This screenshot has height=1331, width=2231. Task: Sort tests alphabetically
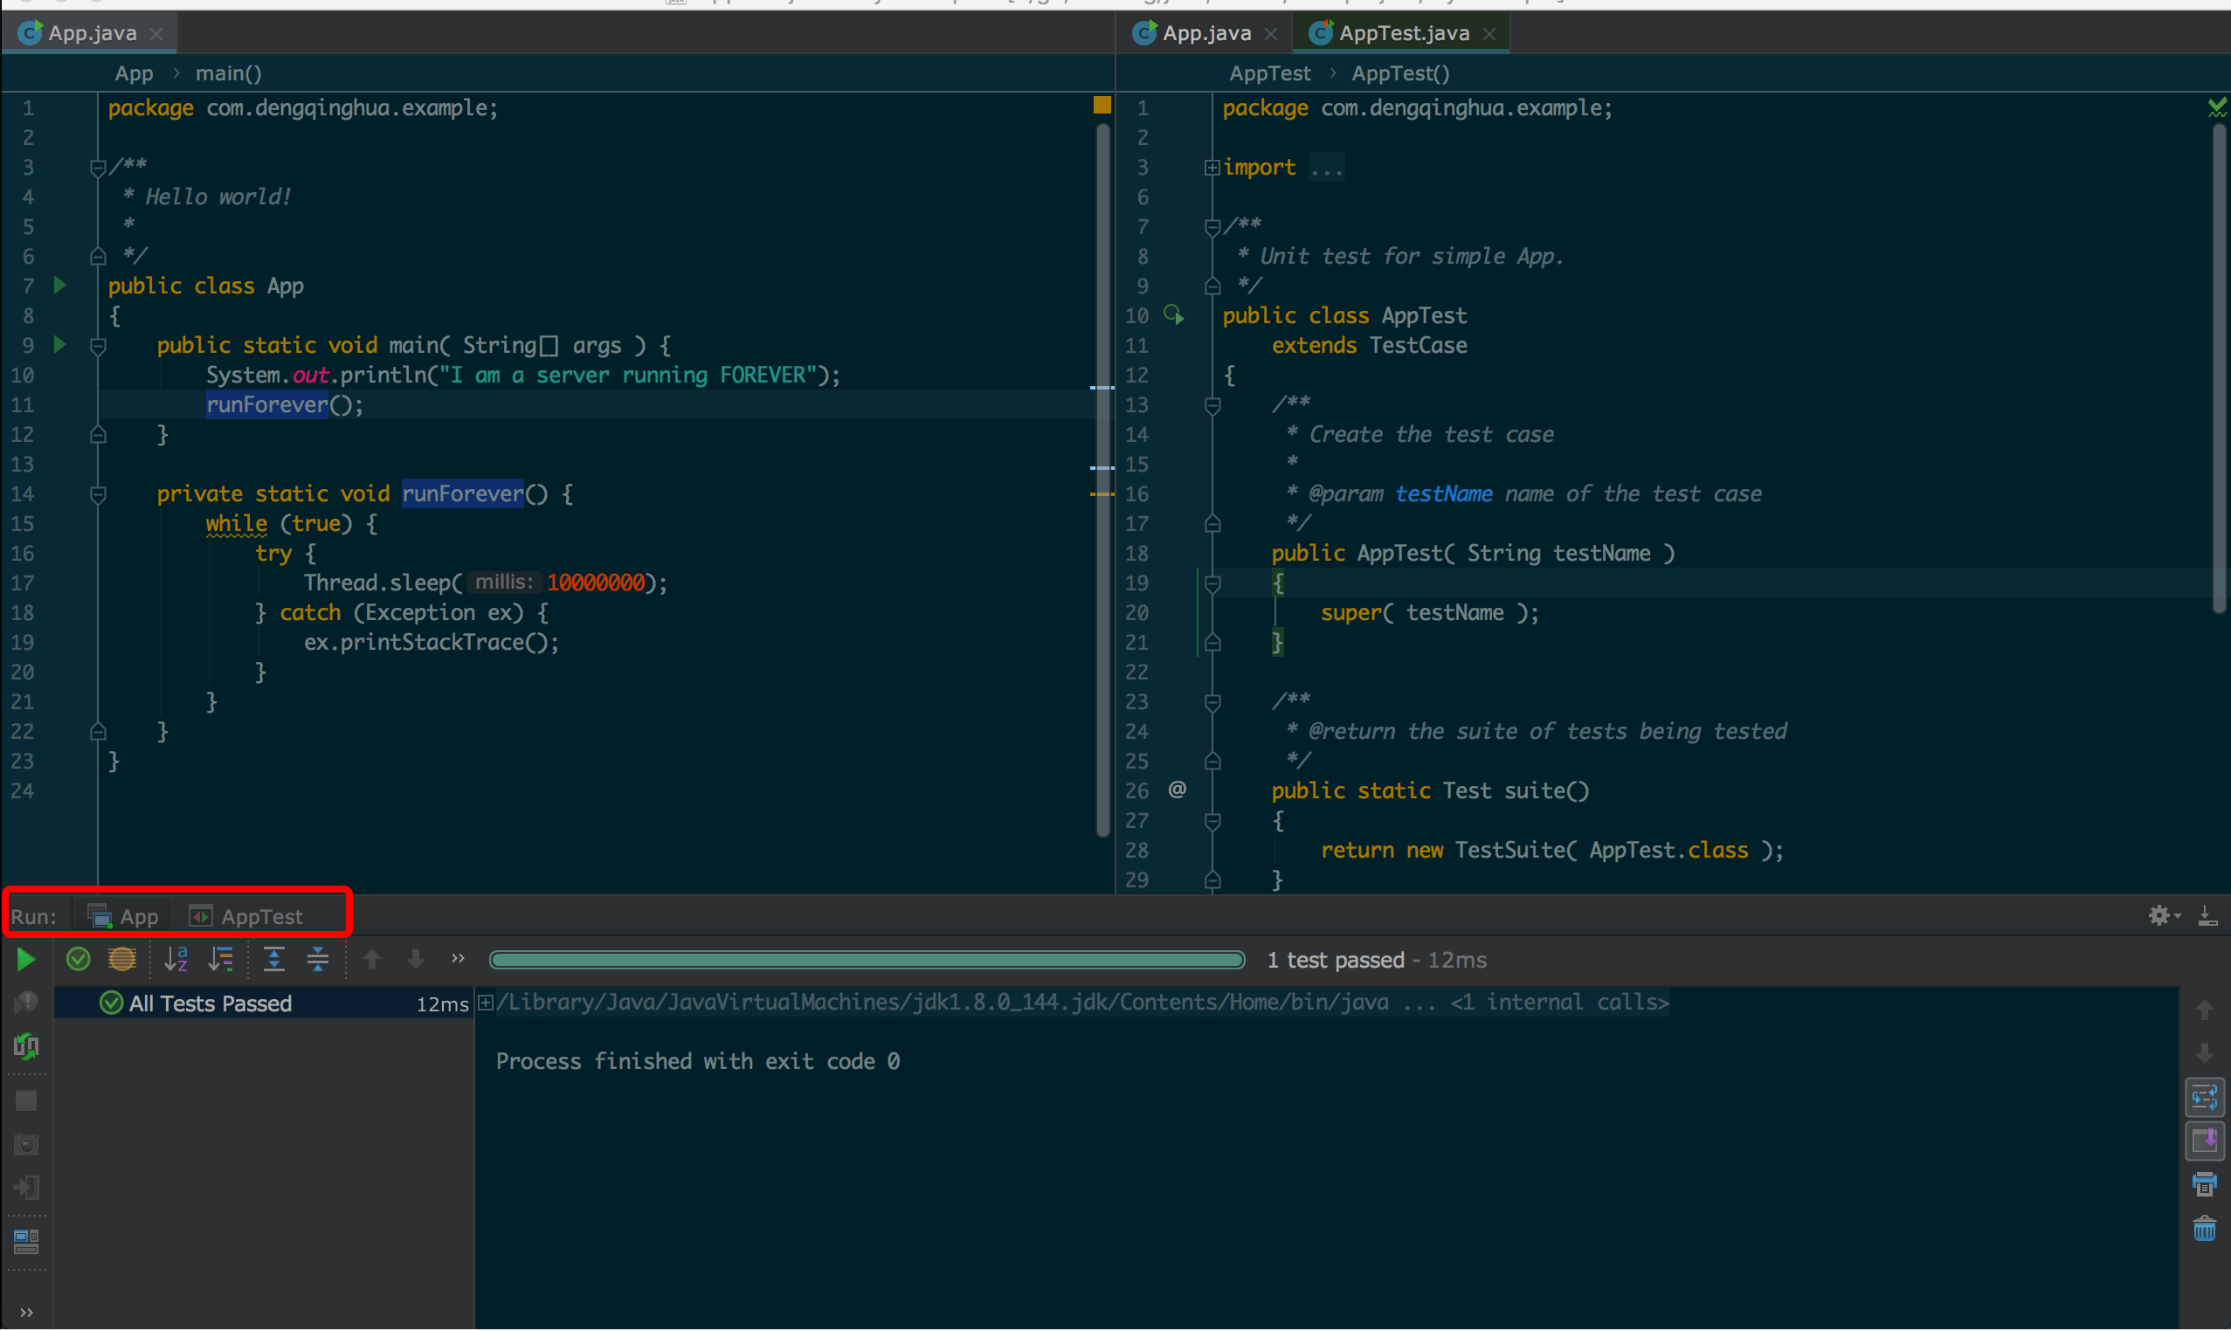176,960
